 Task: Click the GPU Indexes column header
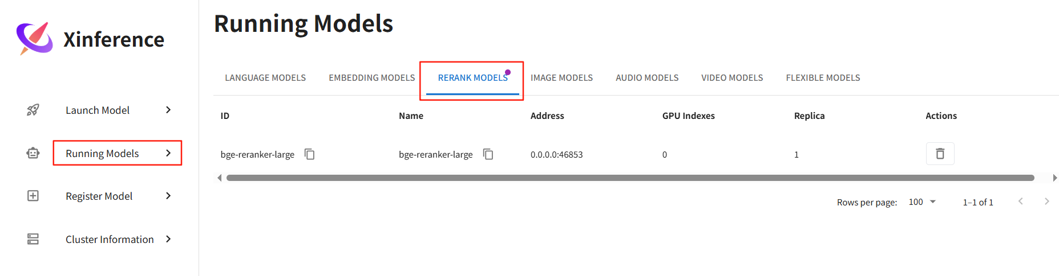pyautogui.click(x=688, y=116)
